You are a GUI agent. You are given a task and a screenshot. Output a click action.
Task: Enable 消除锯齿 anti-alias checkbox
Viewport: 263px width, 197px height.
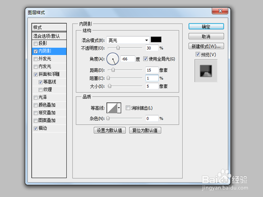click(128, 108)
